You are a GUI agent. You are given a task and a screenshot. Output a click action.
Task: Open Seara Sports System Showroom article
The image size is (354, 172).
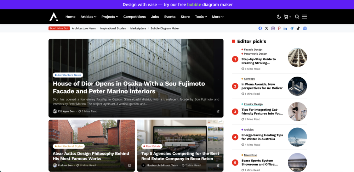[x=259, y=162]
